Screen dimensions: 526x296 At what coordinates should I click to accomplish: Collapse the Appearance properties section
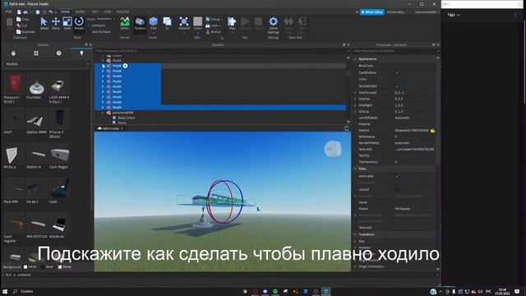(x=355, y=59)
